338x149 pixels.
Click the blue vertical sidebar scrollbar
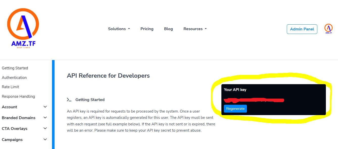tap(53, 104)
